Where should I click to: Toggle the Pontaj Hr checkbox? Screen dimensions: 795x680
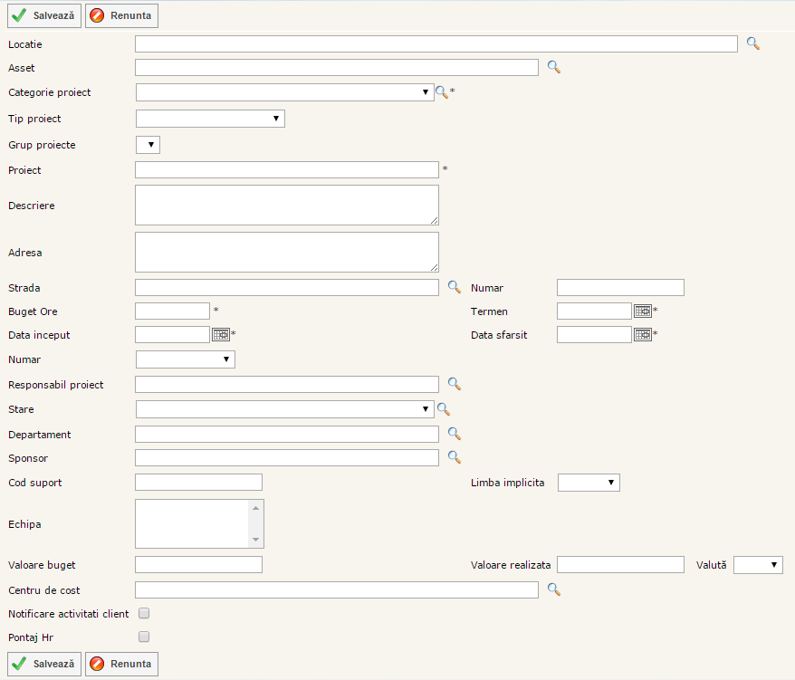pos(144,637)
